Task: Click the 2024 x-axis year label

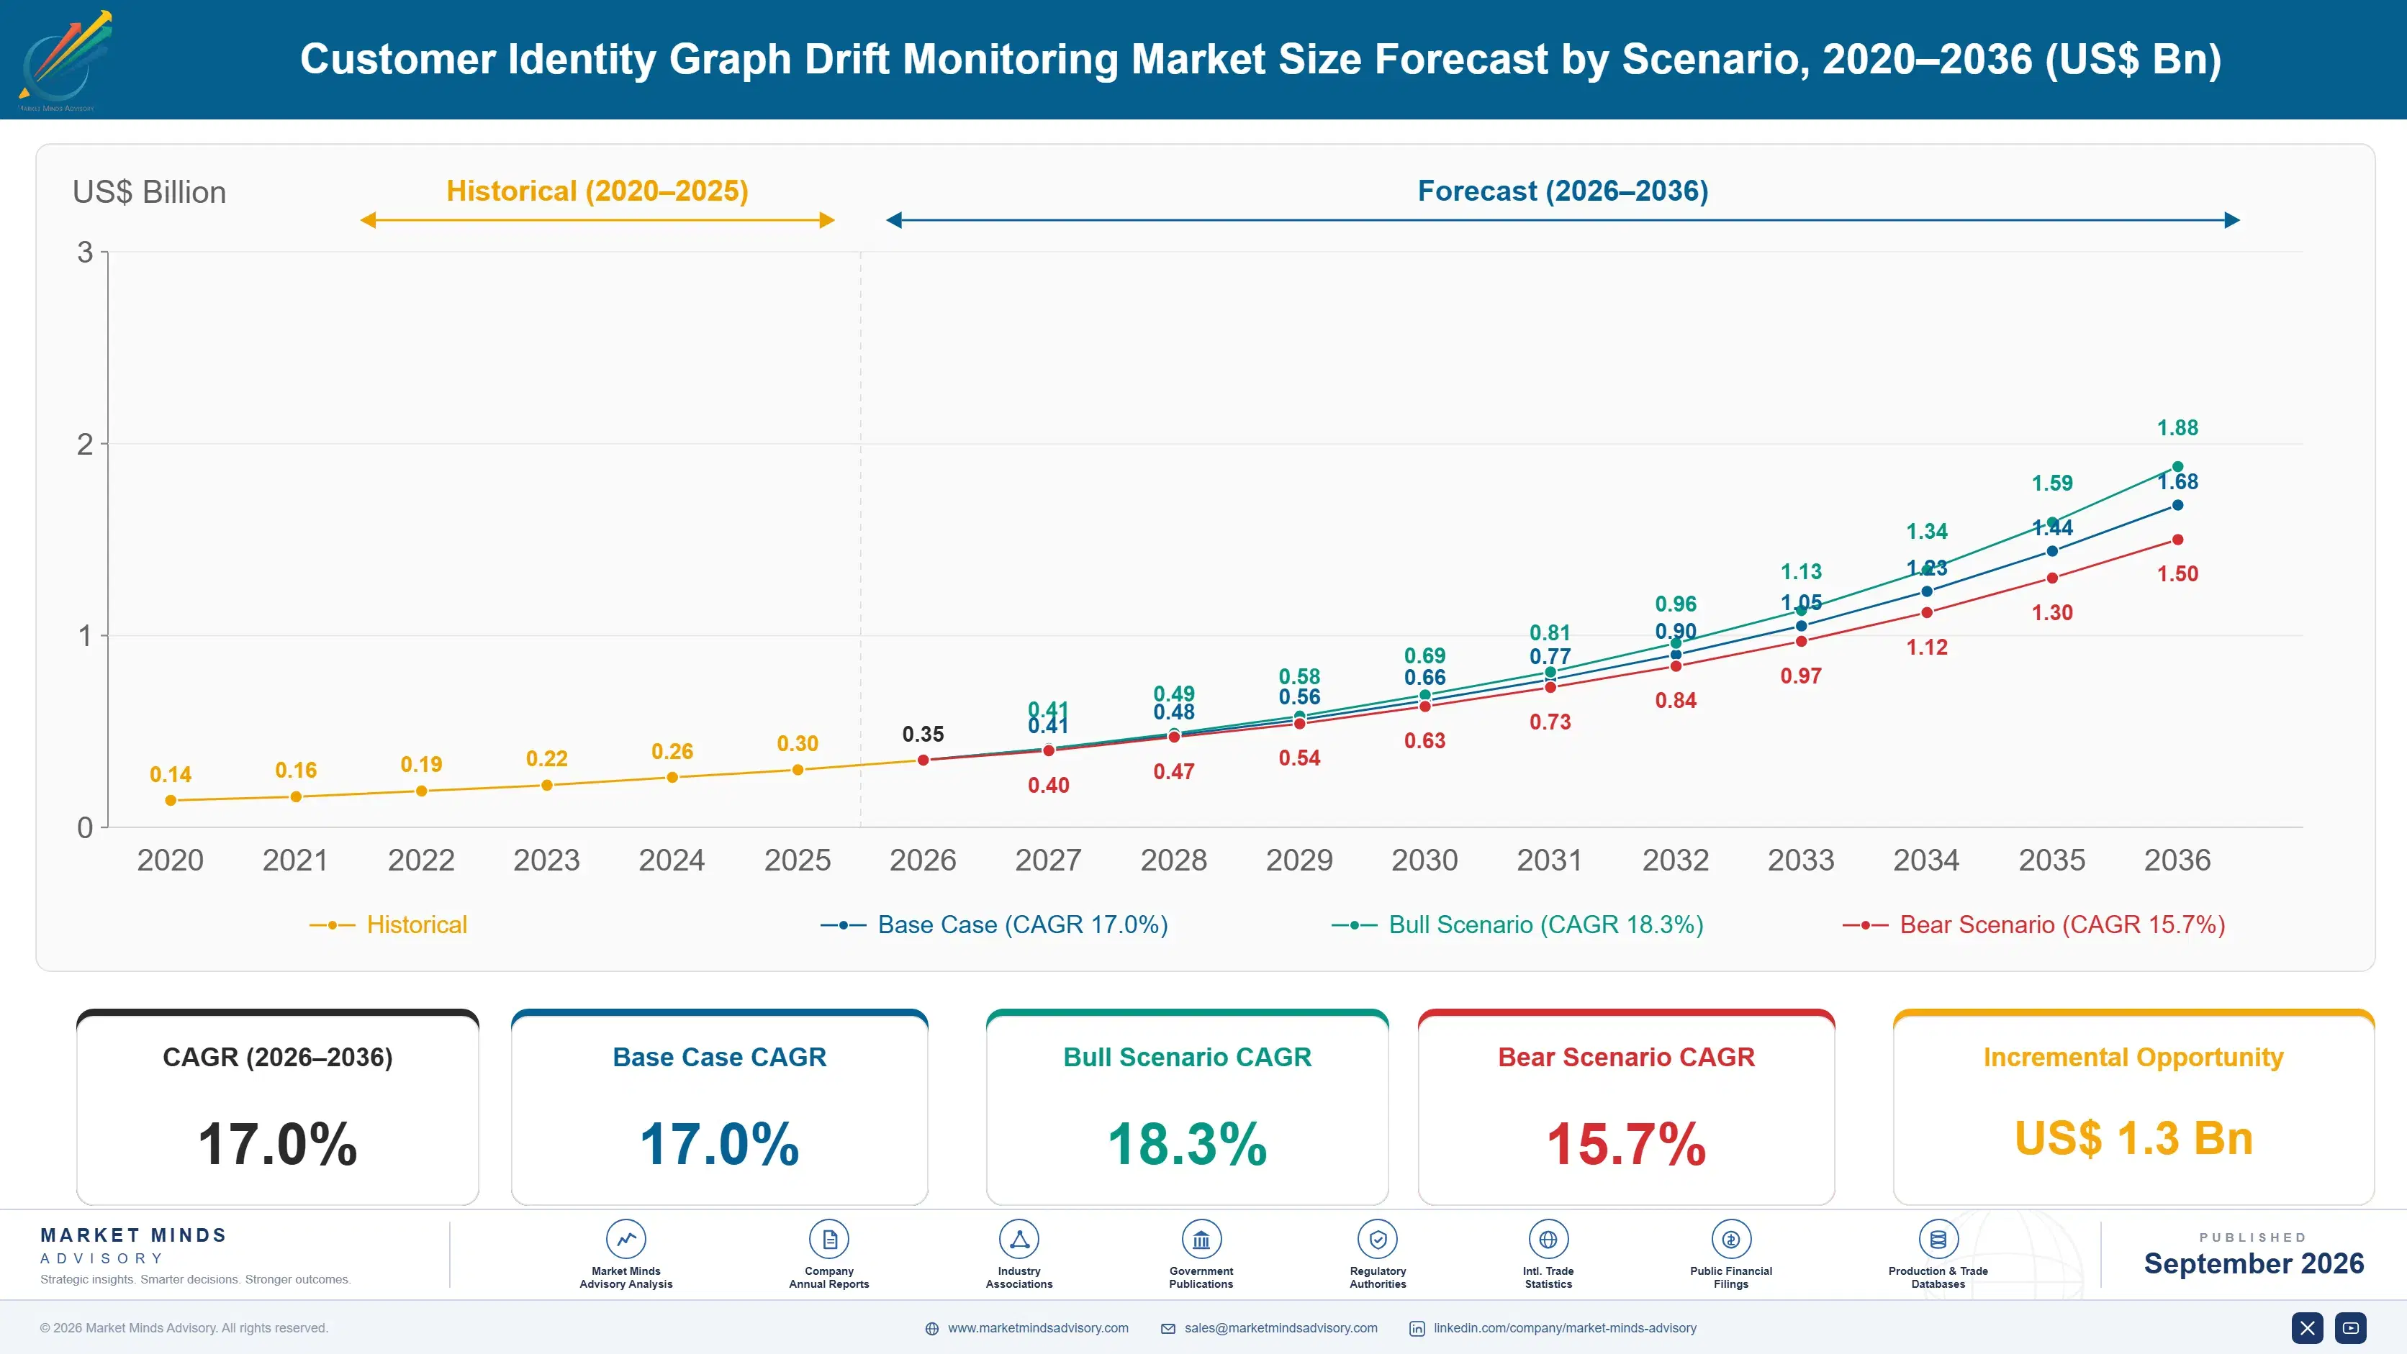Action: [672, 860]
